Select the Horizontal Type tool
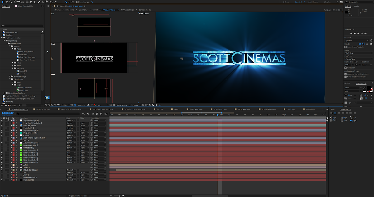The width and height of the screenshot is (374, 197). point(34,2)
